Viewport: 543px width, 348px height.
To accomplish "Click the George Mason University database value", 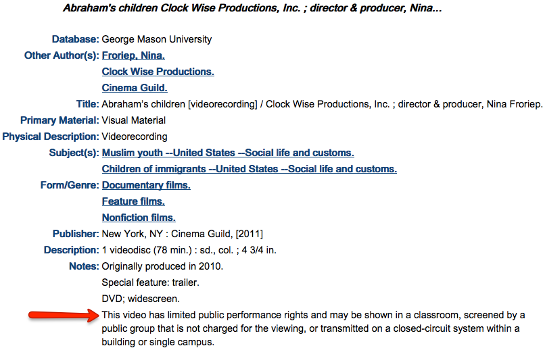I will [156, 39].
